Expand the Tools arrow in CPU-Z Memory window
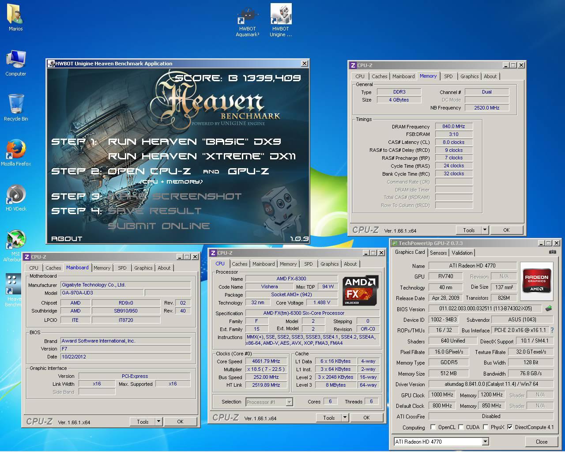 [x=485, y=230]
